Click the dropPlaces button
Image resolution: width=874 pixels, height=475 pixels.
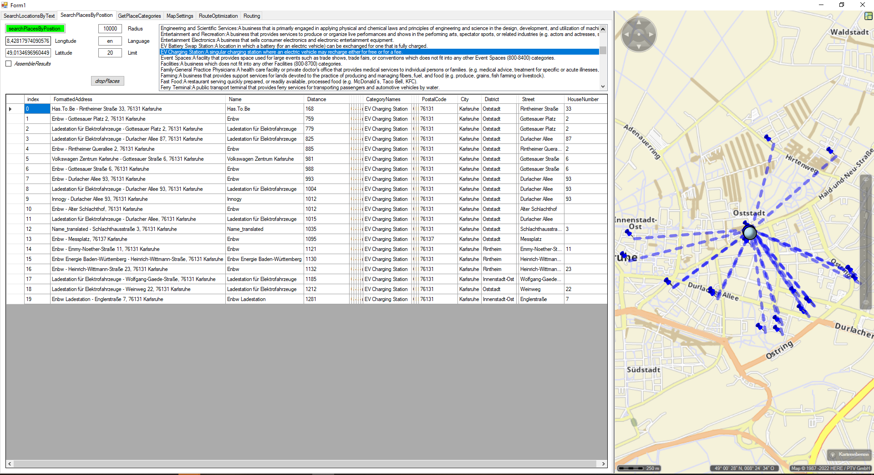pos(107,81)
